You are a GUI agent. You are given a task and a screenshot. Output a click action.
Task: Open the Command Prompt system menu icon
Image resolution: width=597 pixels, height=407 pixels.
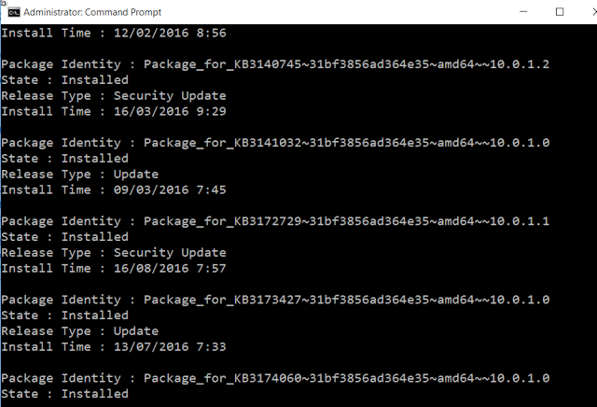pyautogui.click(x=14, y=12)
